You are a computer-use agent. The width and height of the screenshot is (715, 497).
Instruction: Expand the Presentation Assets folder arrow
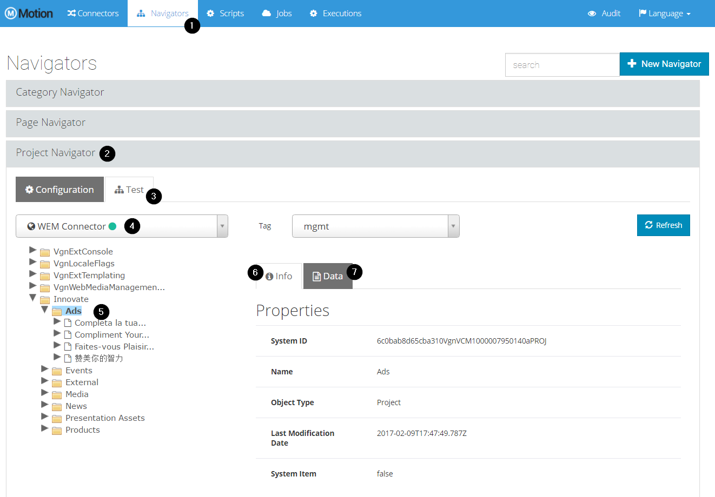click(44, 417)
